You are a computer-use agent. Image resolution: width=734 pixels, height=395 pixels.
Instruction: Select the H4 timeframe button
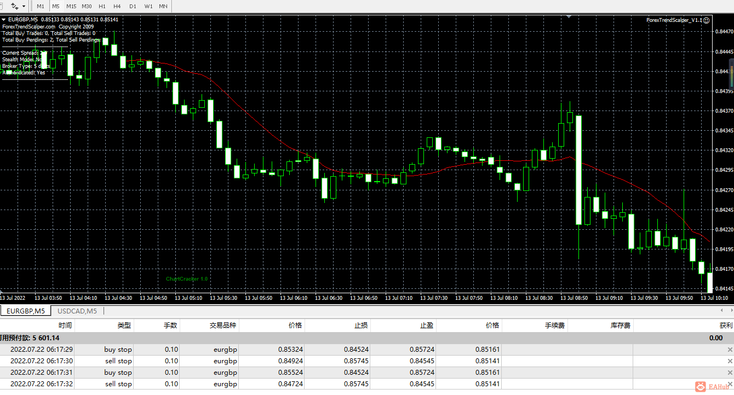click(x=117, y=6)
